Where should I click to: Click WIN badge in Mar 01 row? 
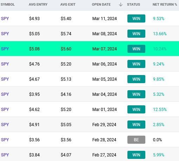136,110
